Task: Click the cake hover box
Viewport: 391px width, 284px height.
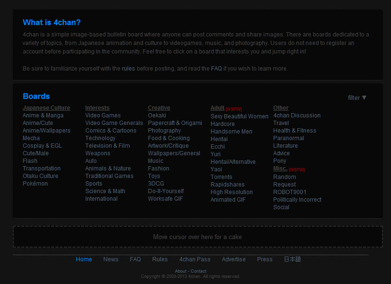Action: pos(198,237)
